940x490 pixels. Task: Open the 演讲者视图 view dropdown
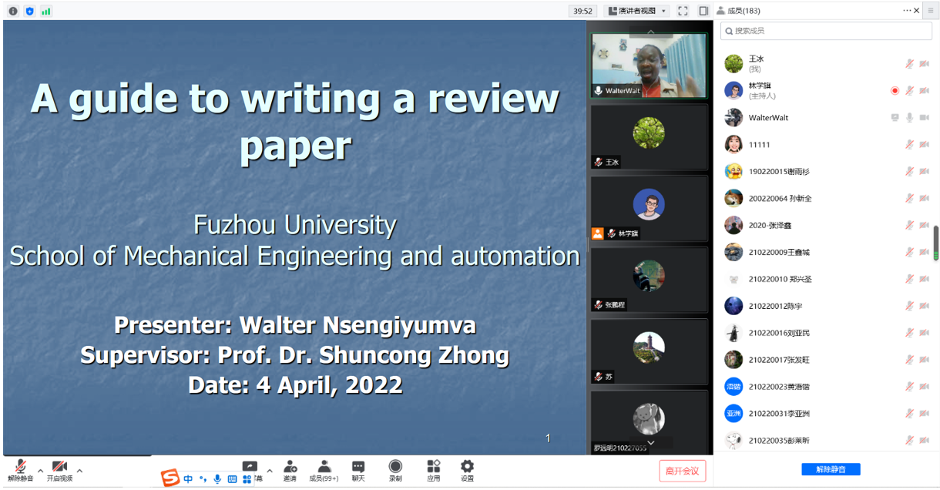point(637,11)
